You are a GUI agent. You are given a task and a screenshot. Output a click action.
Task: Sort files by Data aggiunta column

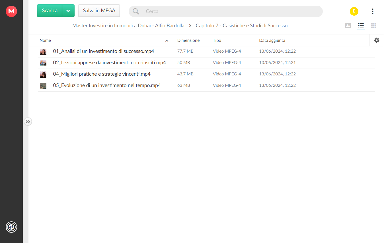[x=272, y=40]
